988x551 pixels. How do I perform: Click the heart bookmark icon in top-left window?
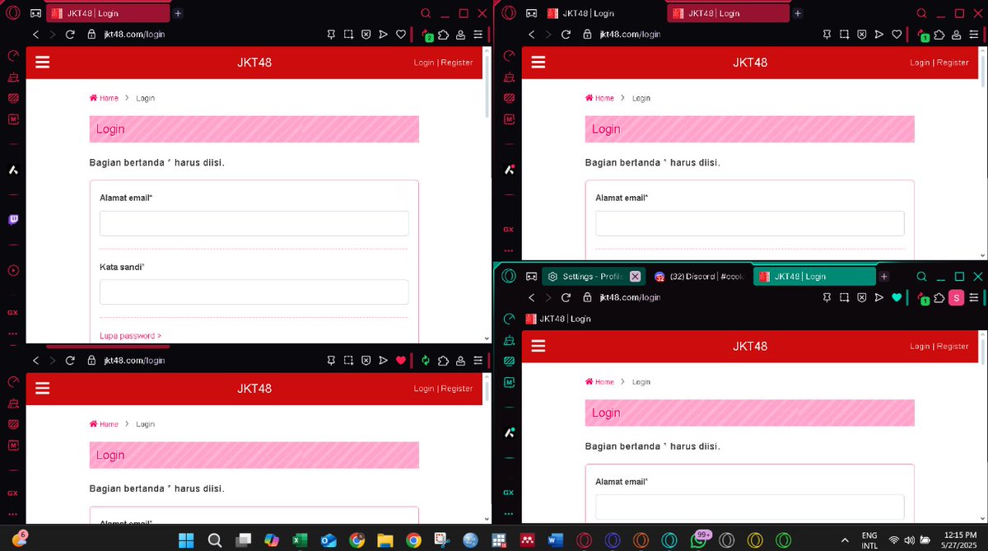click(x=401, y=35)
